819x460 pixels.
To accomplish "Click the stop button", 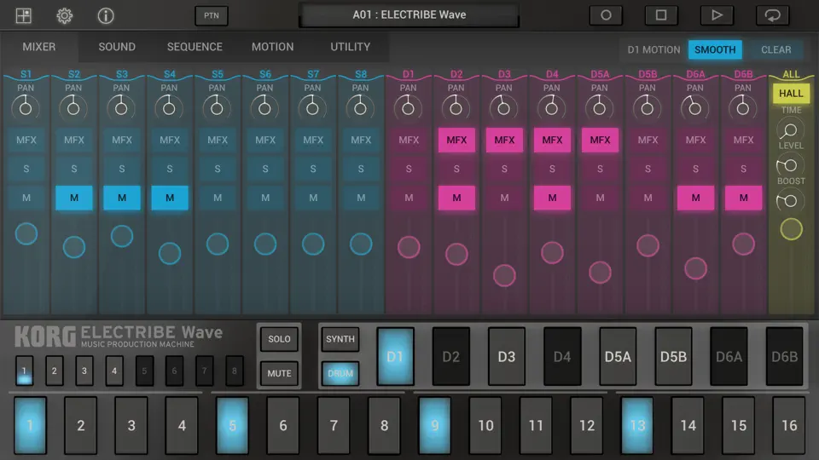I will pos(661,15).
